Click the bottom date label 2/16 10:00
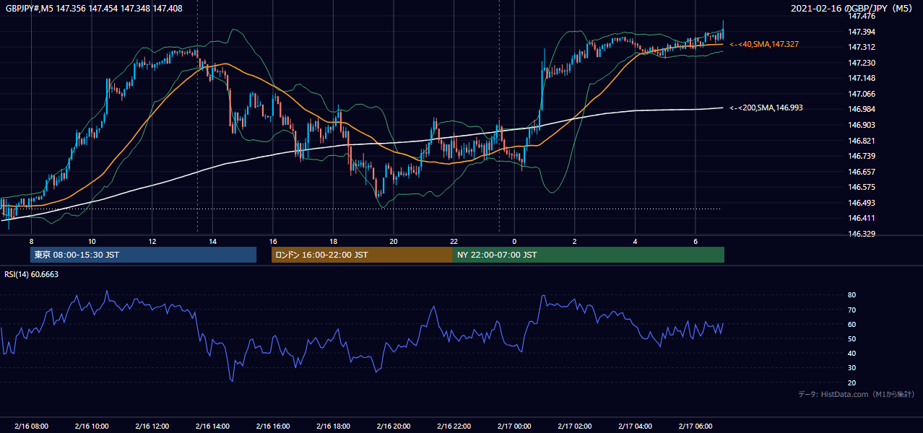The image size is (923, 433). 92,426
